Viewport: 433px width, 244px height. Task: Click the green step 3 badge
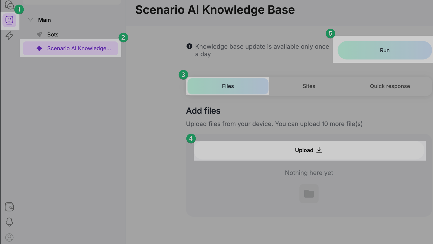point(183,75)
